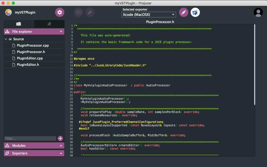Screen dimensions: 267x167
Task: Click the processBlock declaration line
Action: [x=133, y=135]
